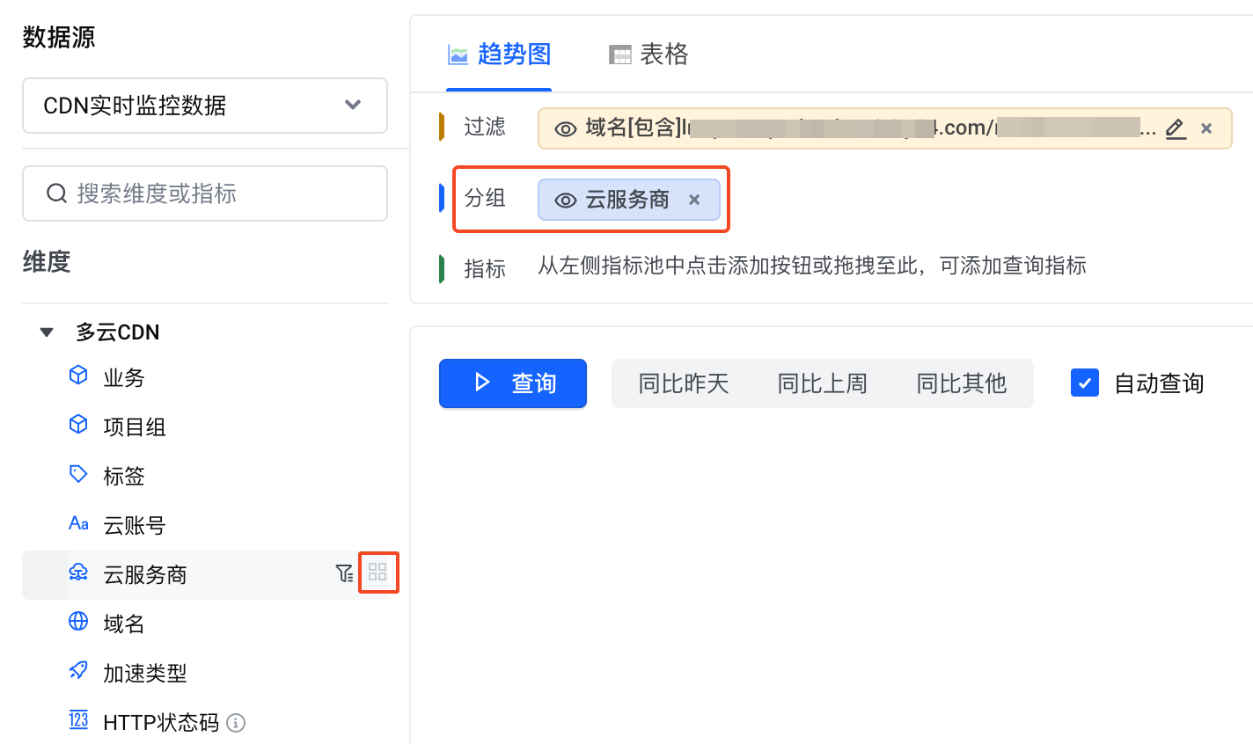
Task: Click the 123 icon beside HTTP状态码
Action: point(78,720)
